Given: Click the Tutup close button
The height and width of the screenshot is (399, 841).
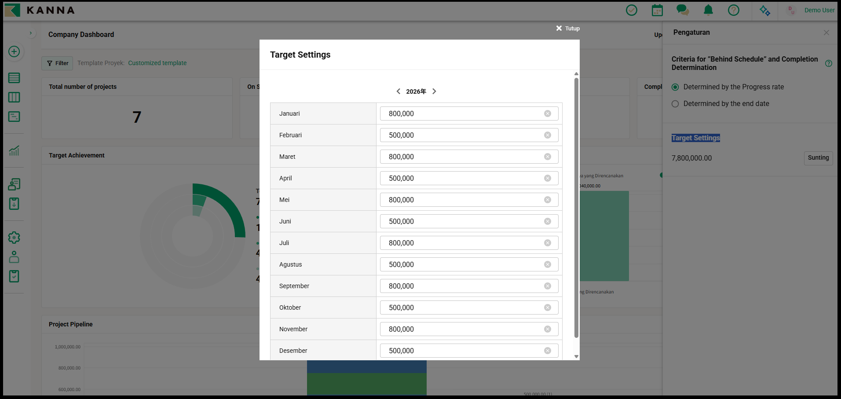Looking at the screenshot, I should click(x=568, y=28).
